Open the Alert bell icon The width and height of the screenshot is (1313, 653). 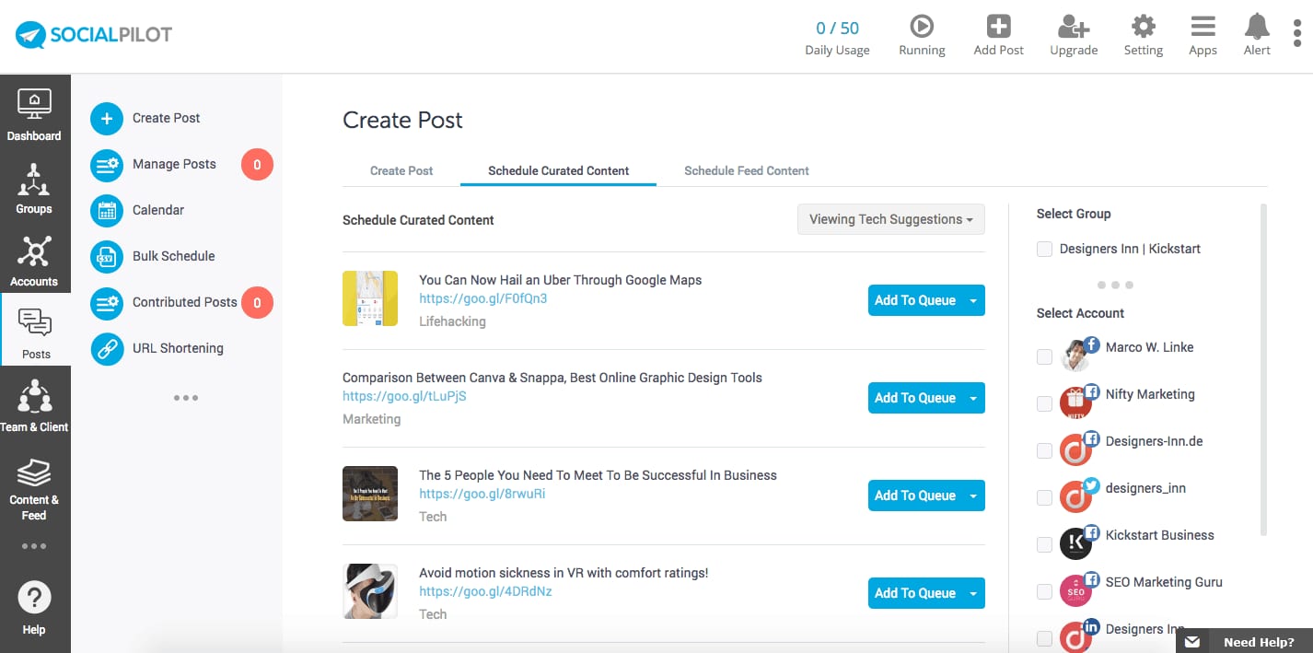(1257, 26)
